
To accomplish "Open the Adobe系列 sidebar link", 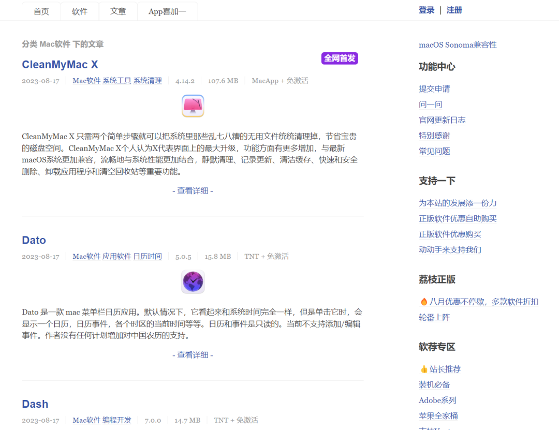I will pyautogui.click(x=437, y=400).
